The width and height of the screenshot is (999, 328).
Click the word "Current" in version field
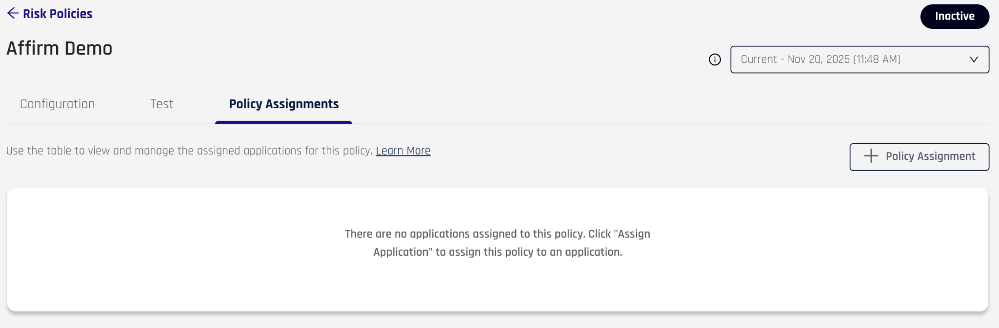759,59
